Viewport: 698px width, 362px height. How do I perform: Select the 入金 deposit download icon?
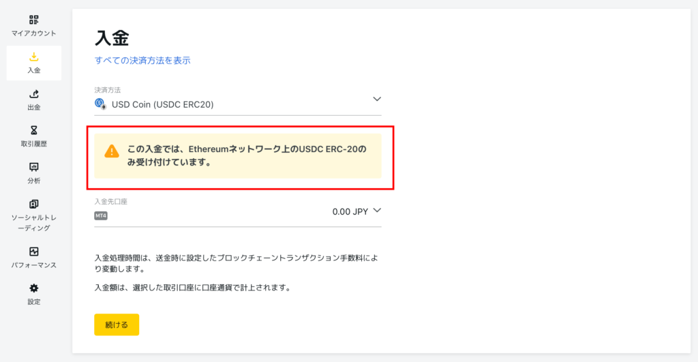coord(34,57)
